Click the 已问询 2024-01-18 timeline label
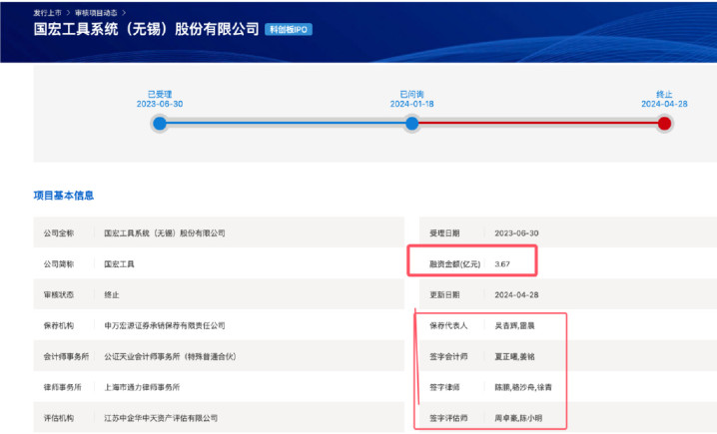Image resolution: width=717 pixels, height=434 pixels. [x=411, y=99]
